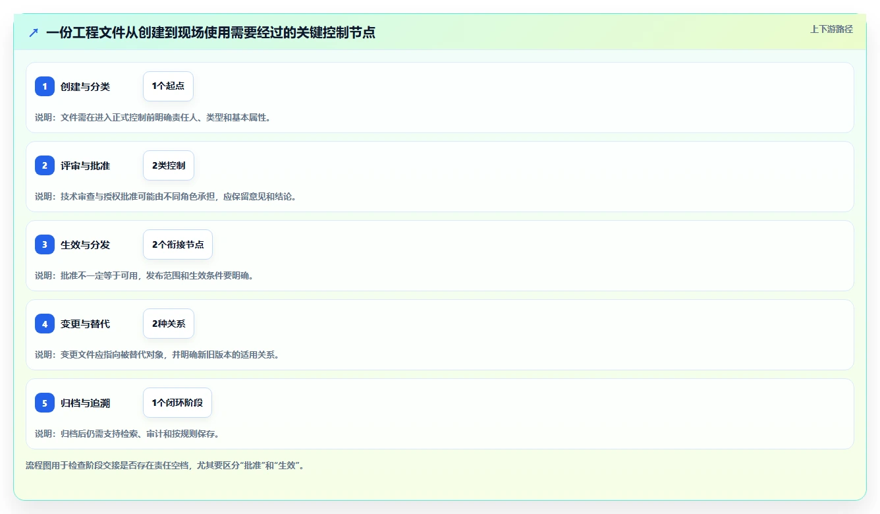Click the 2种关系 tag
The width and height of the screenshot is (880, 514).
coord(169,324)
